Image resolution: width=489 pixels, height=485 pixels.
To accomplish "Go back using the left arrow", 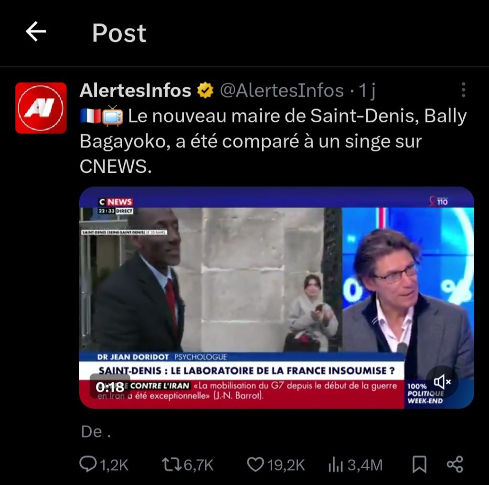I will [x=36, y=32].
